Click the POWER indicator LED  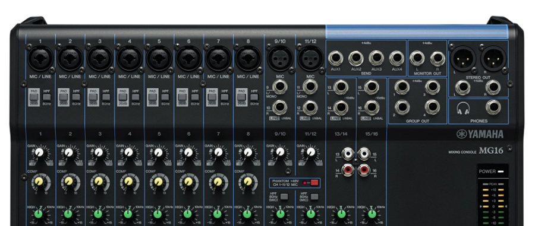[x=501, y=171]
